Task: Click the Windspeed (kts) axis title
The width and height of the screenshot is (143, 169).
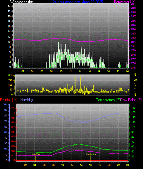Action: pyautogui.click(x=22, y=2)
